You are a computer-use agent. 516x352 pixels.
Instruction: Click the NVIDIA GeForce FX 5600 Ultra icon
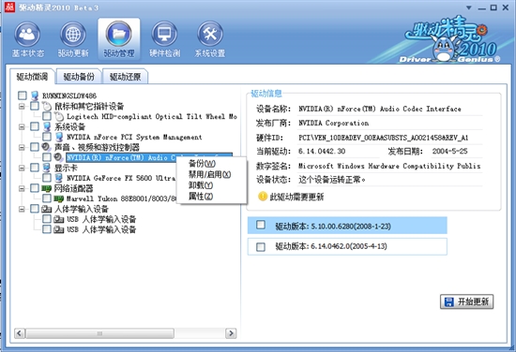(59, 178)
